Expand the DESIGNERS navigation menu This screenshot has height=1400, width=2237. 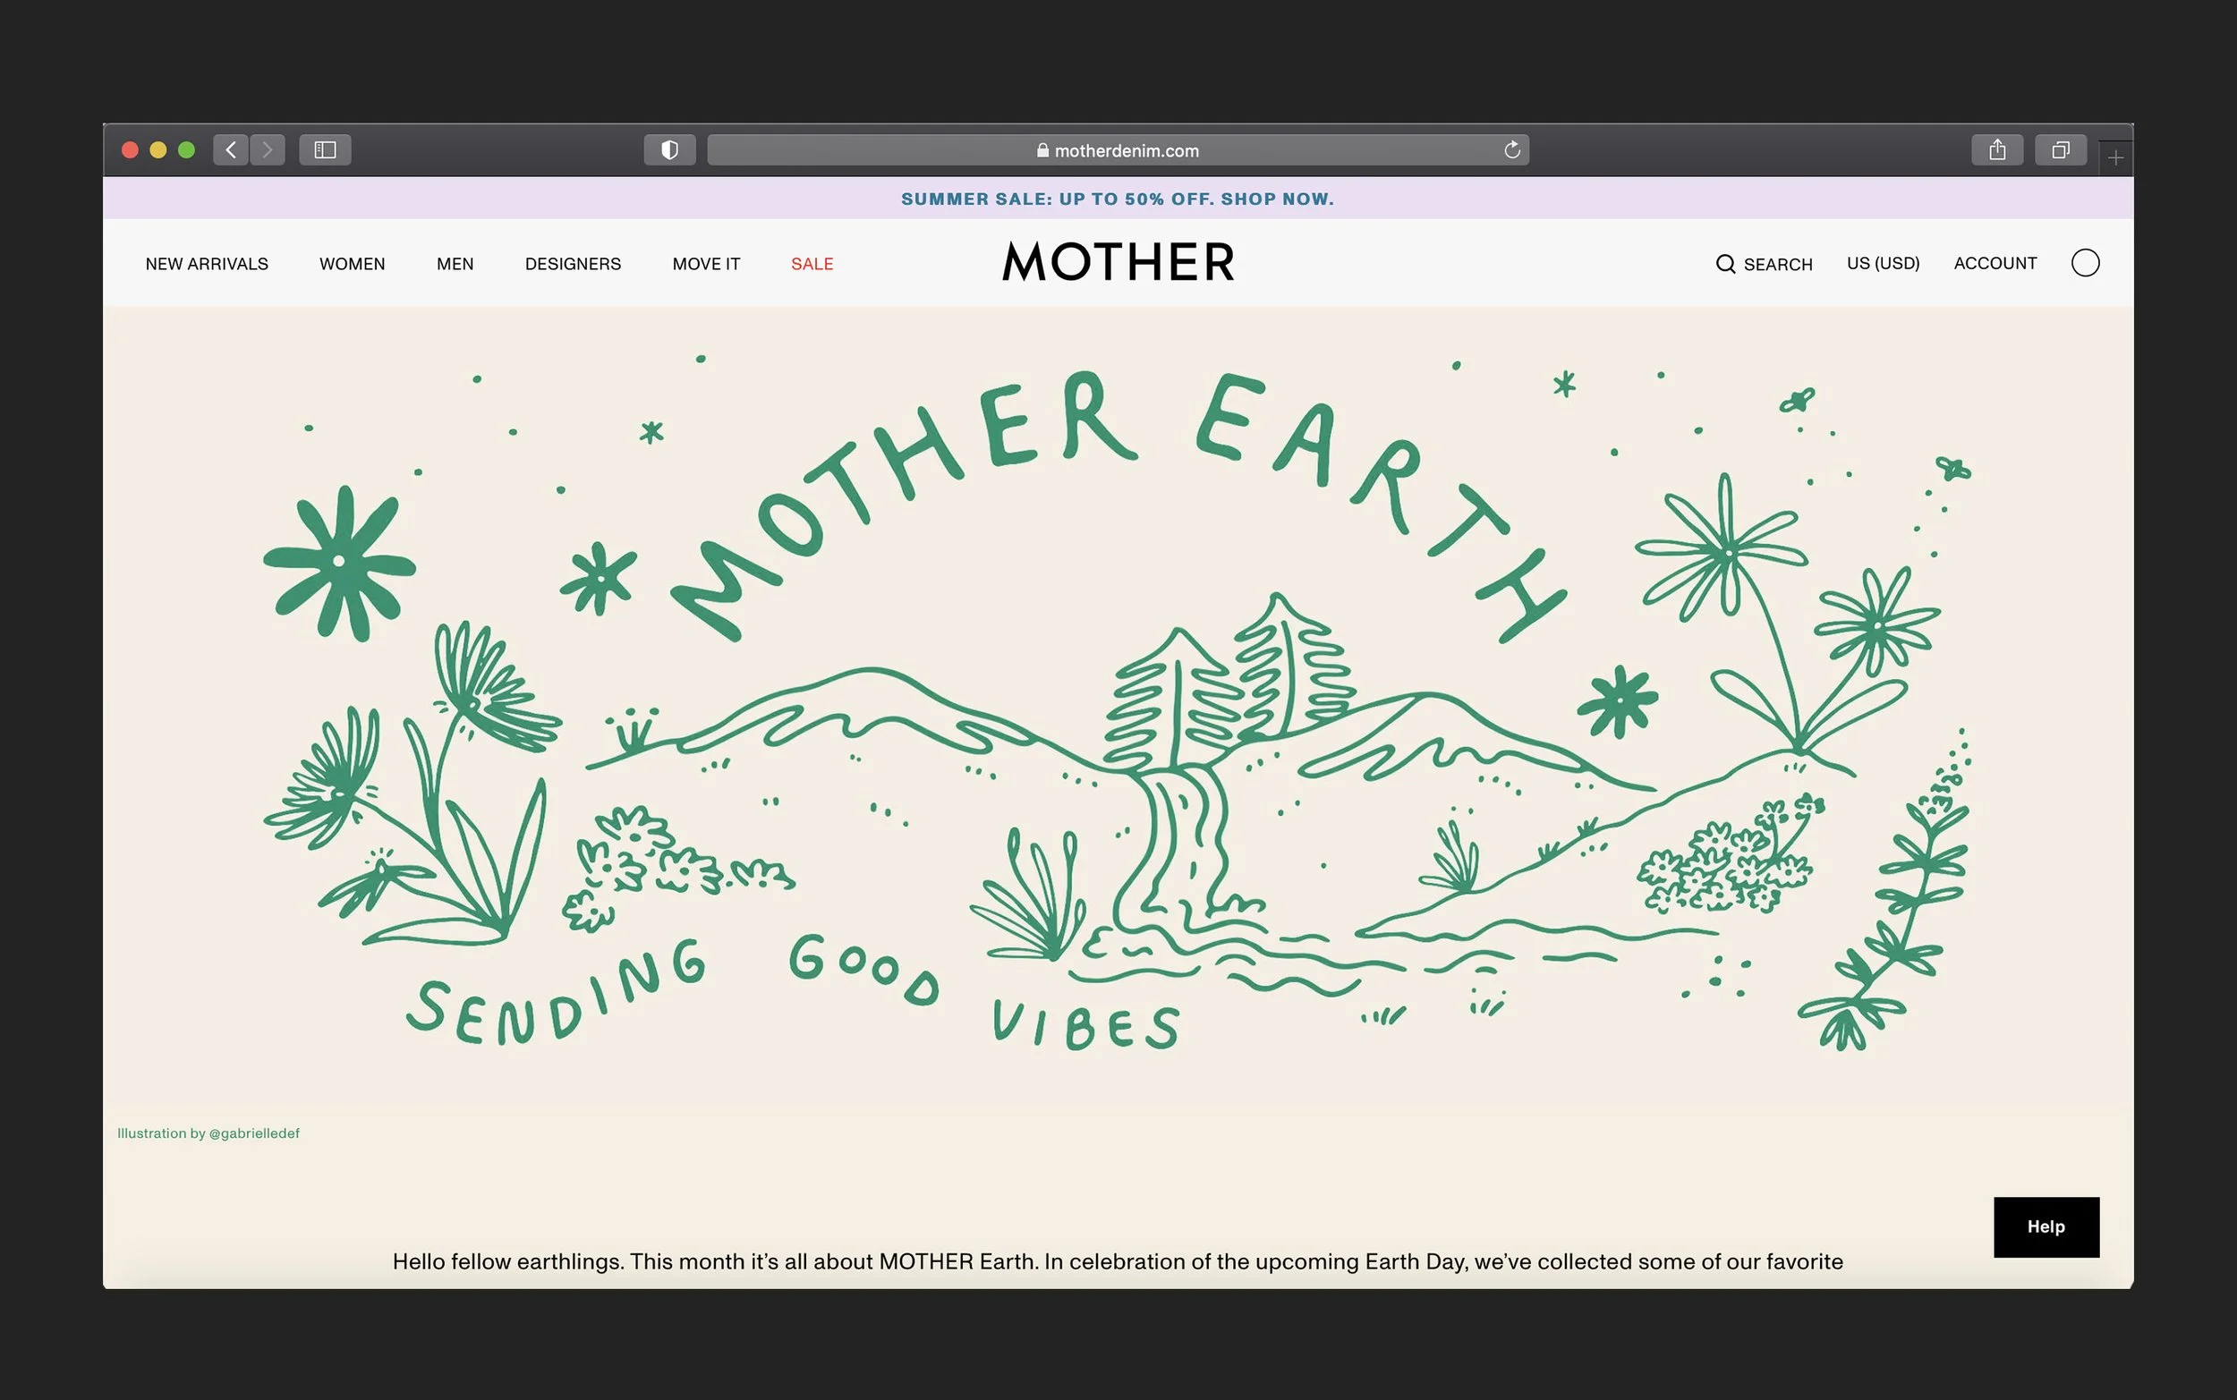coord(572,264)
